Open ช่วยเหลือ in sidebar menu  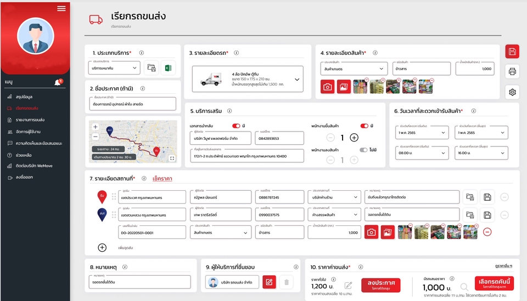[24, 155]
